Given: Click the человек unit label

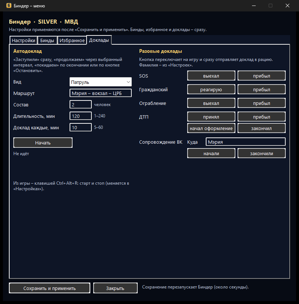Looking at the screenshot, I should (x=103, y=105).
